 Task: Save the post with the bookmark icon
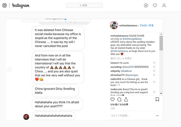click(157, 99)
